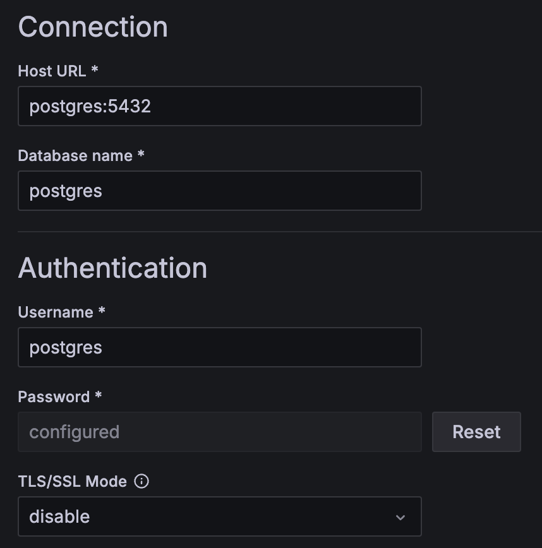The image size is (542, 548).
Task: Expand the TLS/SSL Mode dropdown chevron
Action: pyautogui.click(x=400, y=517)
